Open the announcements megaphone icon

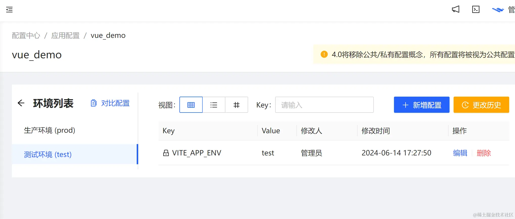tap(456, 9)
